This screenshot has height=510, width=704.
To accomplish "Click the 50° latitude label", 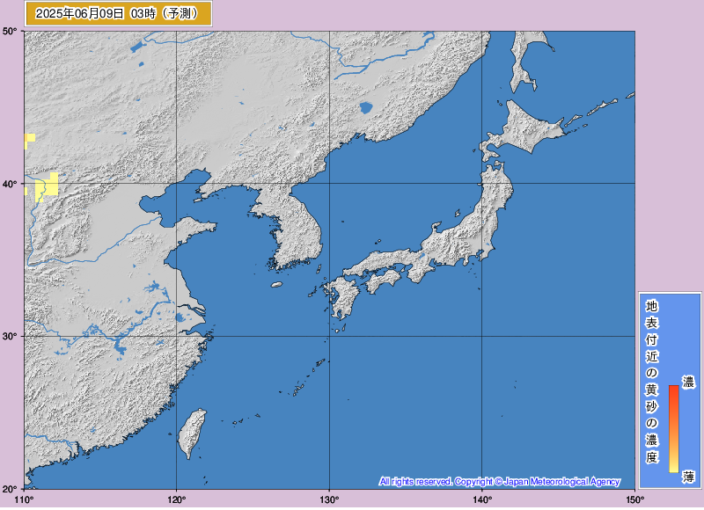I will pos(11,32).
